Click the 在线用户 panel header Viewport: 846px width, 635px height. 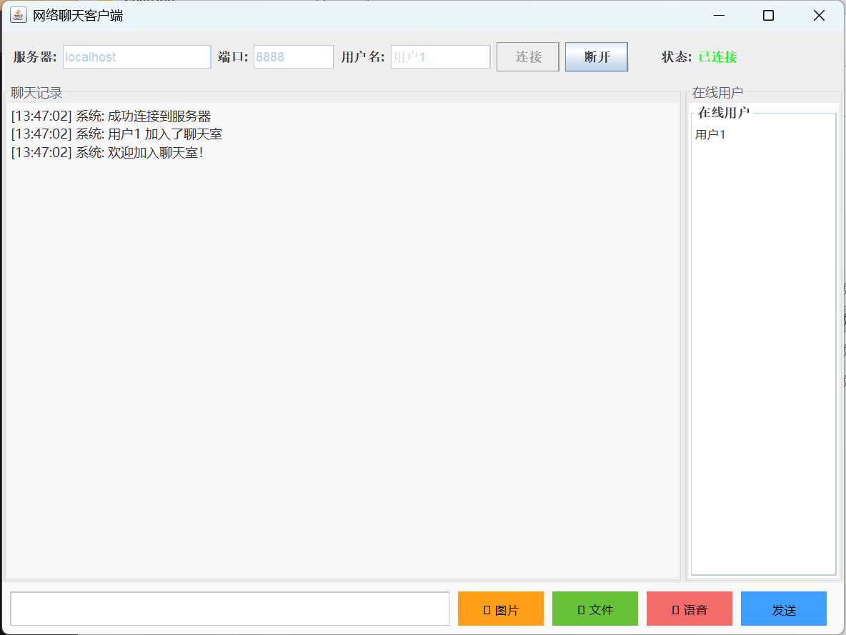tap(717, 92)
